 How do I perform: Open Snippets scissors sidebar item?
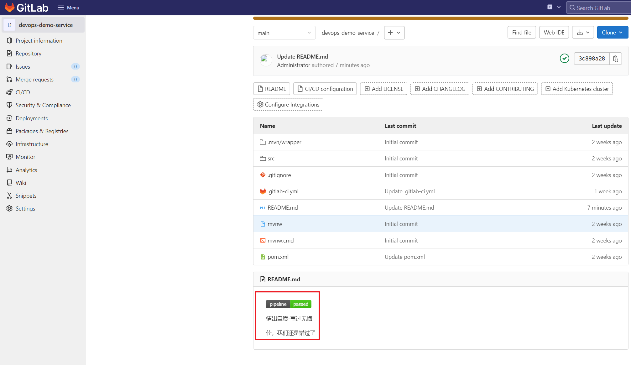(26, 196)
